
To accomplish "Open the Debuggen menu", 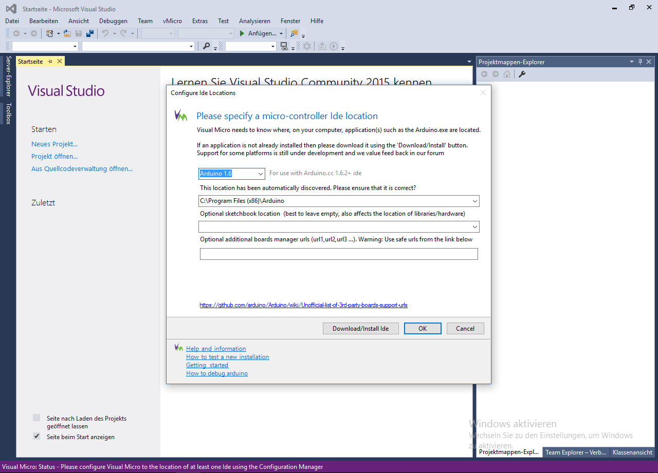I will [x=113, y=21].
